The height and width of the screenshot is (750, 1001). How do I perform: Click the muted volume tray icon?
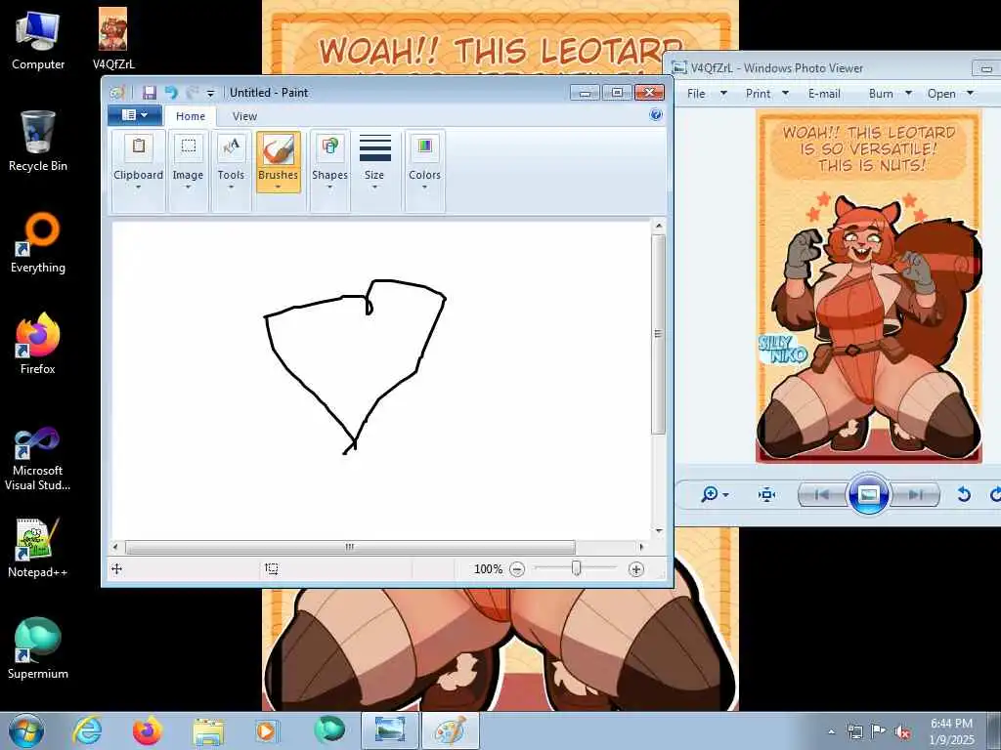point(902,732)
